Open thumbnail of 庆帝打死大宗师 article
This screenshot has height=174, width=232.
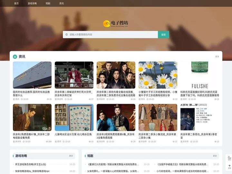[x=74, y=75]
